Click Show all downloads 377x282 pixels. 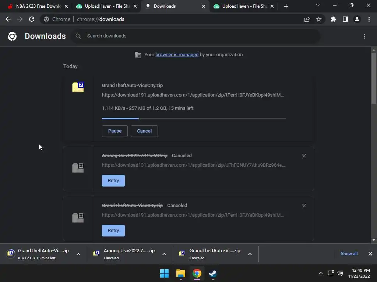[x=349, y=254]
